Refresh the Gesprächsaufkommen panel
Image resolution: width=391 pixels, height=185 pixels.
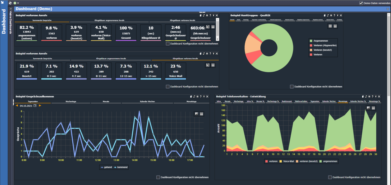pos(195,97)
